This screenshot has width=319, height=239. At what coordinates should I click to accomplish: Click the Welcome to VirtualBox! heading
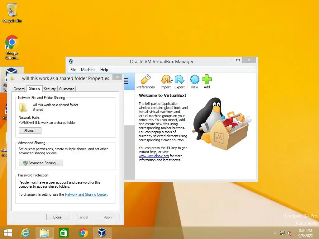point(162,95)
